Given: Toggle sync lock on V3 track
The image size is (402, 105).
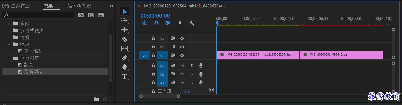Looking at the screenshot, I should click(x=173, y=38).
